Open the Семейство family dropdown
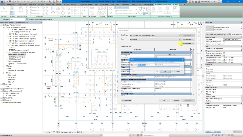 point(155,35)
